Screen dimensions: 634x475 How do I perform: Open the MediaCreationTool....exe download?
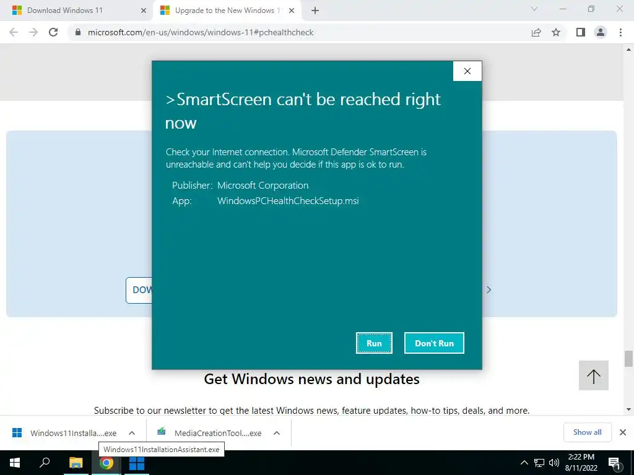210,433
